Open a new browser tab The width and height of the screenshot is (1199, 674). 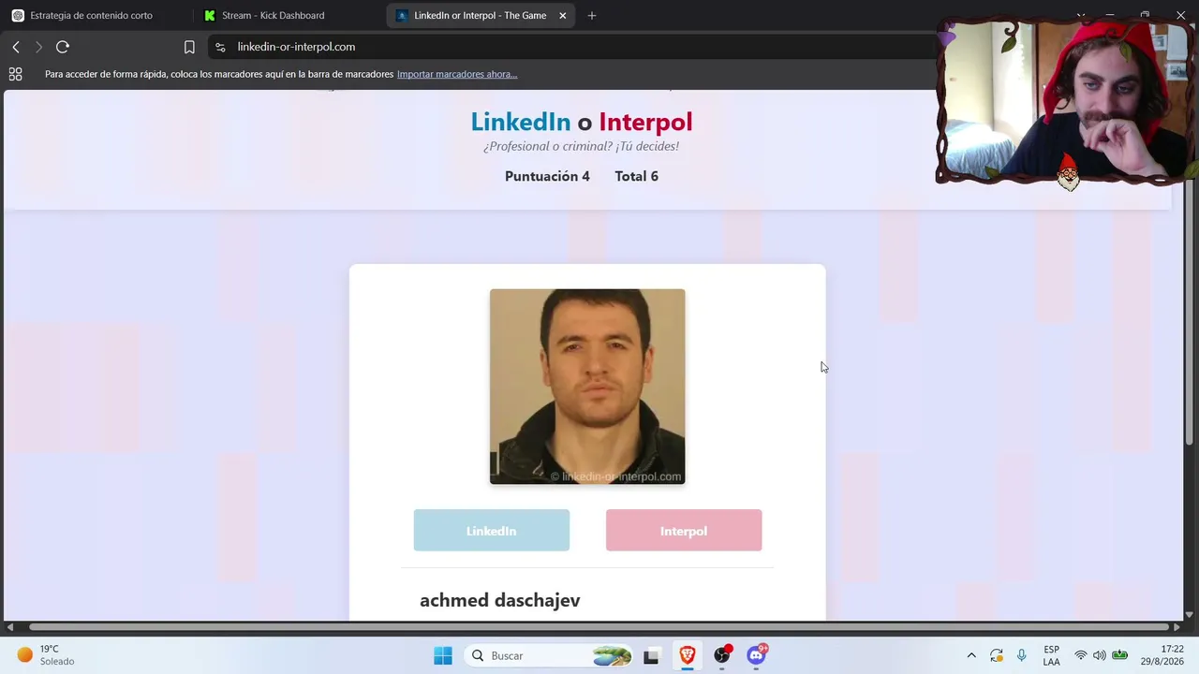tap(591, 15)
